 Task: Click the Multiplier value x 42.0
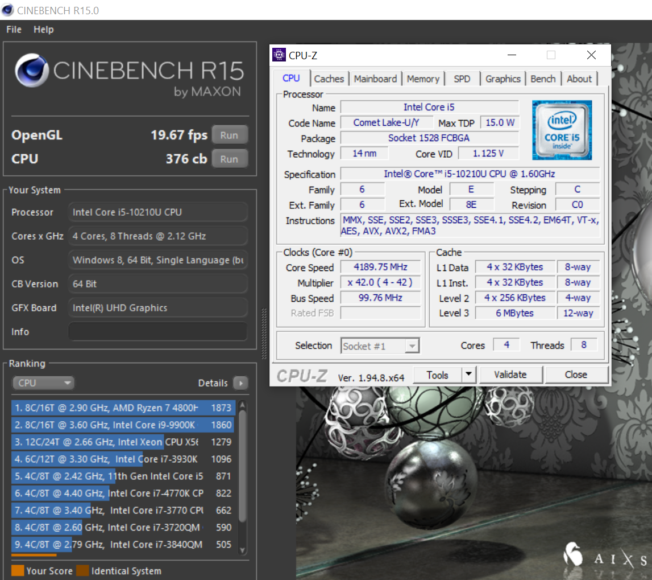[x=380, y=282]
